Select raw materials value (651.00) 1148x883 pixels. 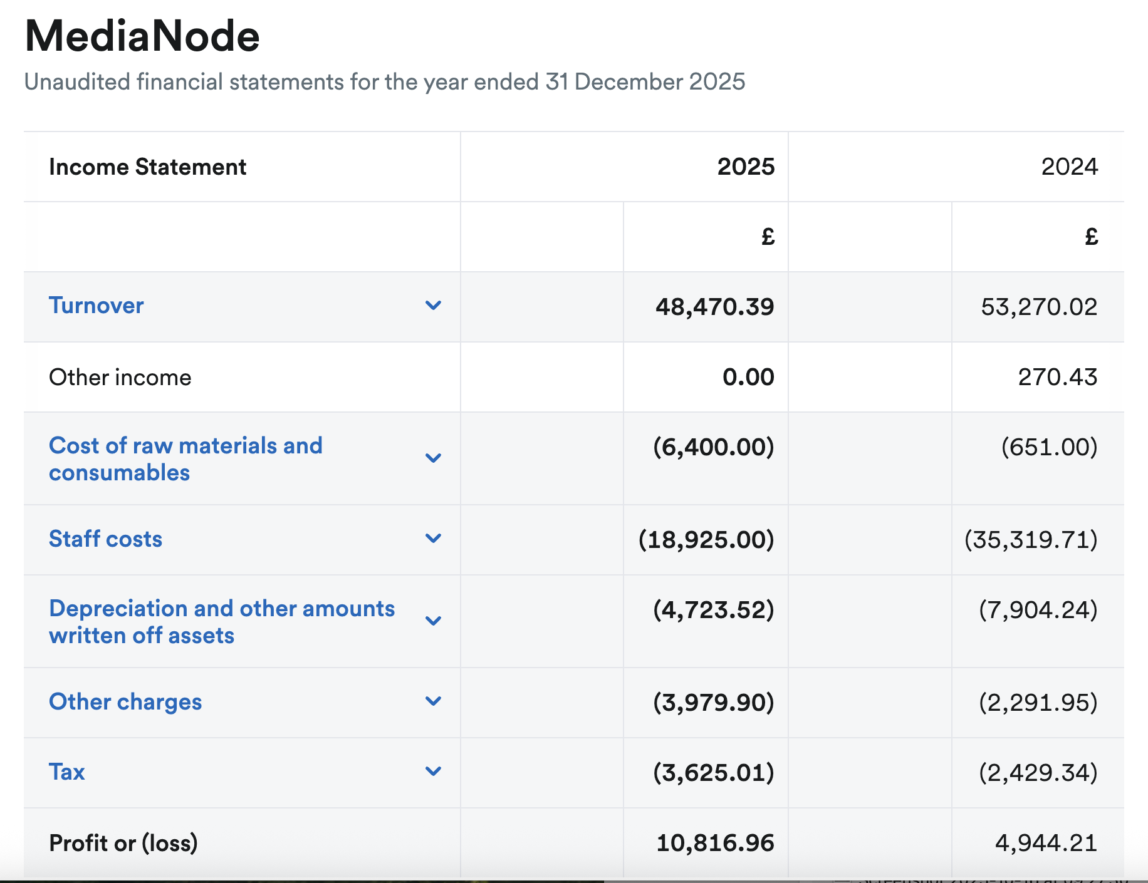(1050, 447)
